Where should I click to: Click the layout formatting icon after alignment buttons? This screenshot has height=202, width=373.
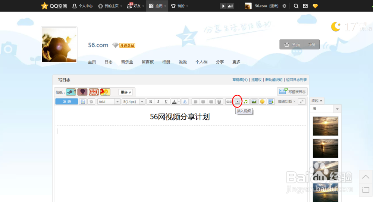tap(219, 102)
